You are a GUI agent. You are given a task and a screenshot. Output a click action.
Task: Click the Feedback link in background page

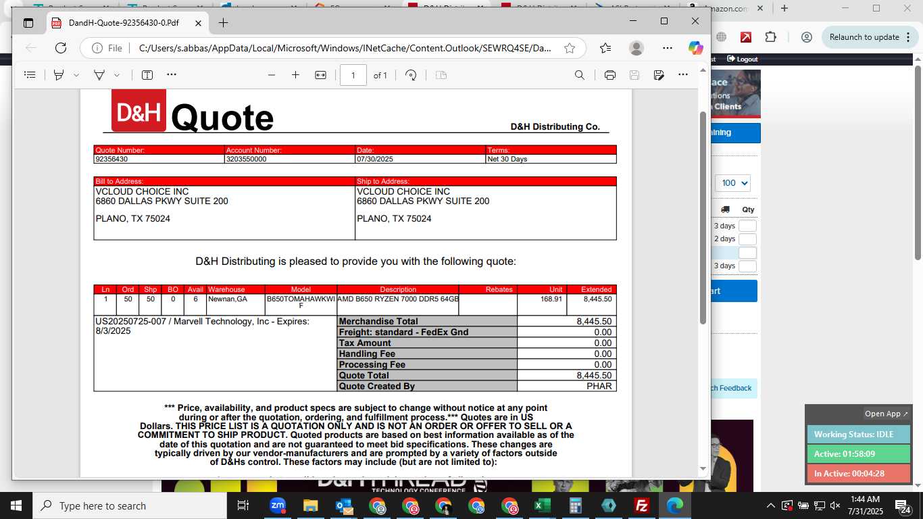(734, 388)
